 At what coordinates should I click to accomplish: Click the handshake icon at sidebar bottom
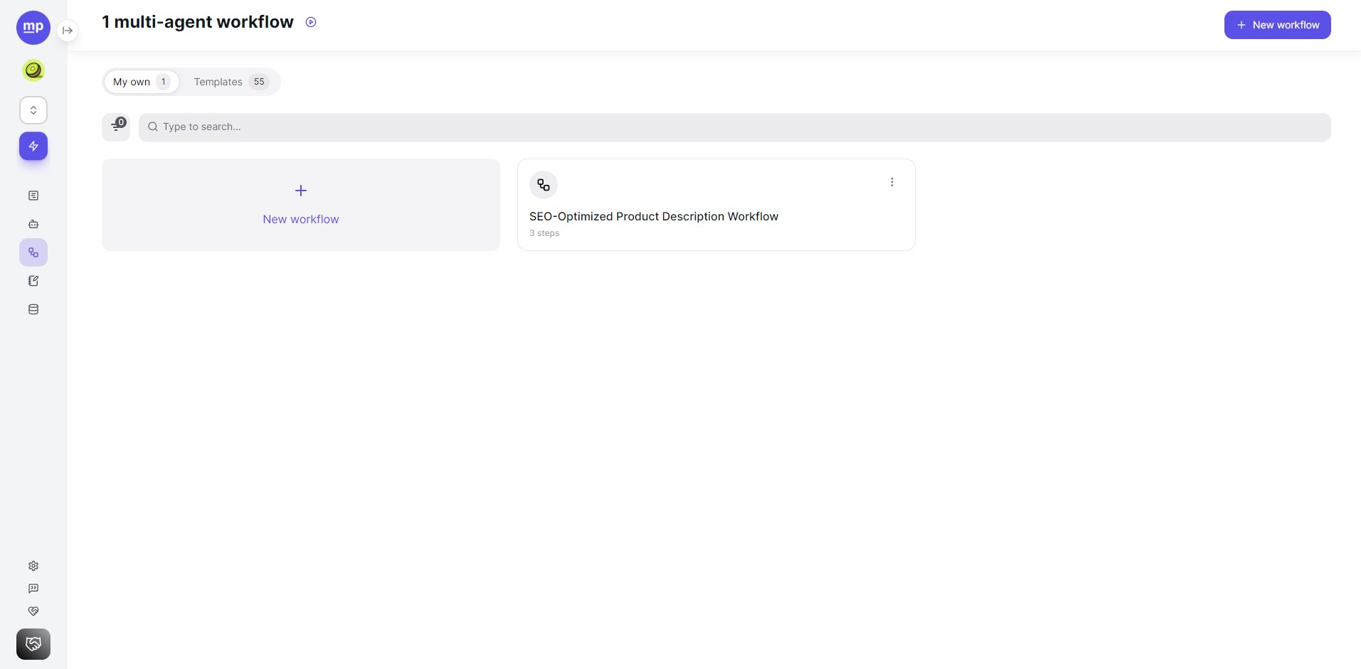point(33,644)
